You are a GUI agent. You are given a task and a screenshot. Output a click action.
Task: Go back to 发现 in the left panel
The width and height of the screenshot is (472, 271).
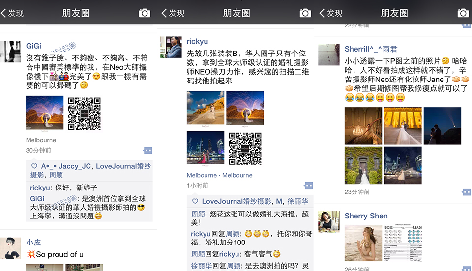tap(13, 13)
